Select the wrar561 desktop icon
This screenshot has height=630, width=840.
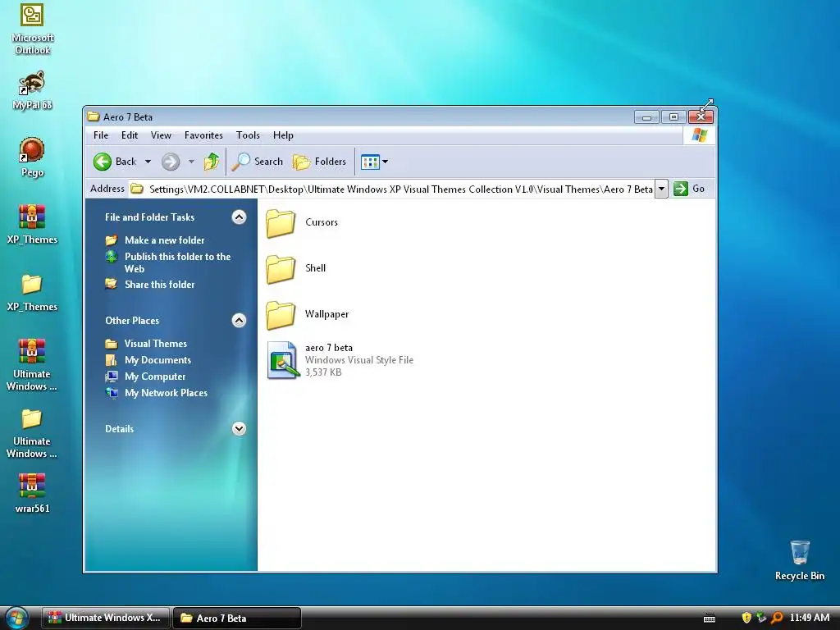pyautogui.click(x=32, y=493)
